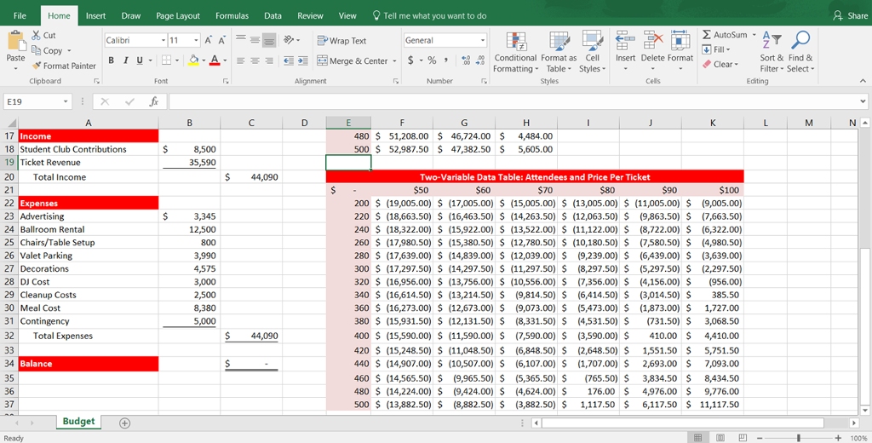Viewport: 872px width, 443px height.
Task: Click inside the formula bar input
Action: [511, 101]
